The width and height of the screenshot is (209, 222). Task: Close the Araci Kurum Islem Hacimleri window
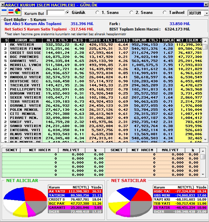pyautogui.click(x=206, y=5)
